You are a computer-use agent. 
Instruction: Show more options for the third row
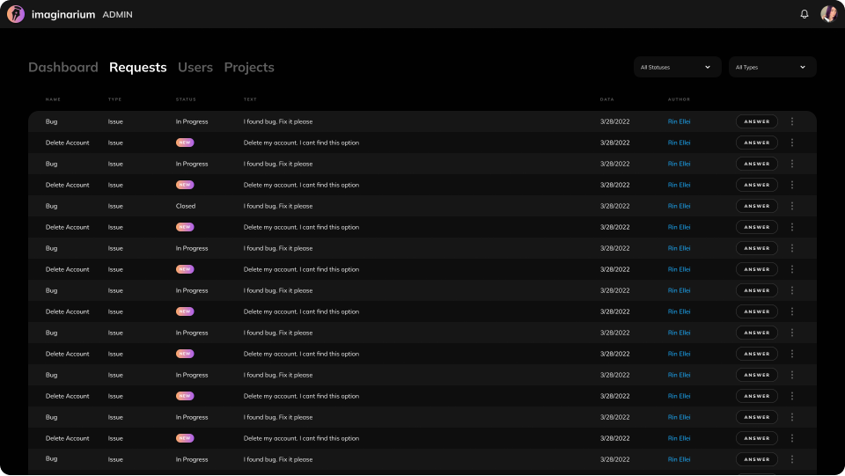[x=792, y=164]
